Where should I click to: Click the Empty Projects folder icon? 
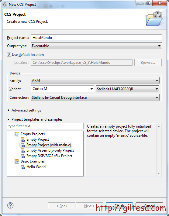click(x=17, y=134)
